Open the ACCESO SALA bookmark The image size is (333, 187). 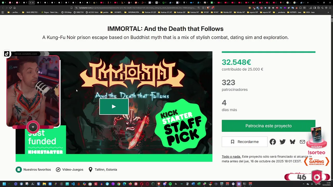pyautogui.click(x=92, y=12)
